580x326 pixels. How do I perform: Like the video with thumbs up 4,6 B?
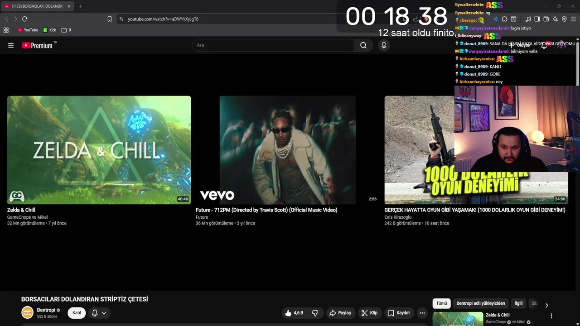(294, 313)
